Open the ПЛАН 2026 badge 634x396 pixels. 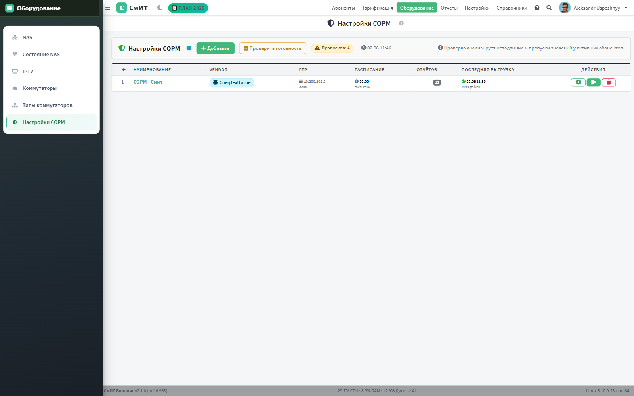coord(188,8)
